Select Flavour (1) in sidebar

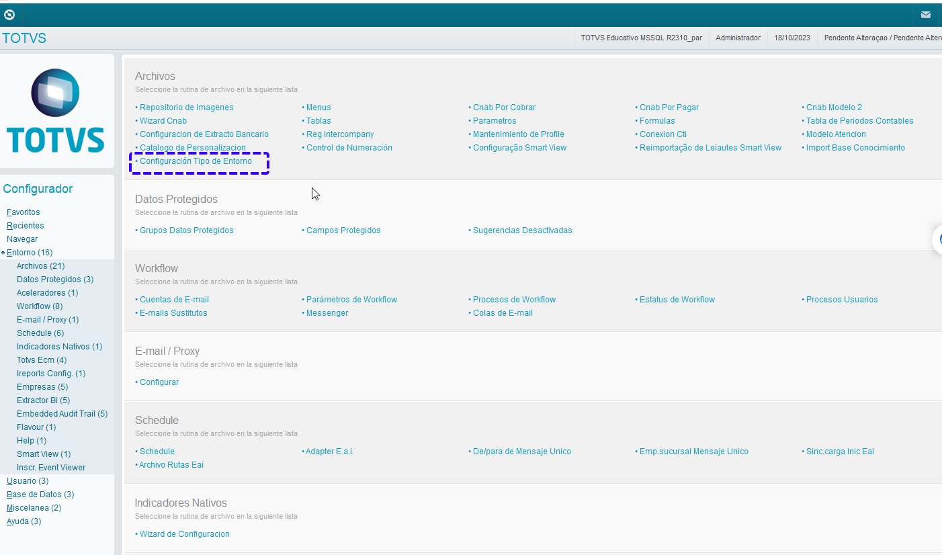(x=36, y=427)
